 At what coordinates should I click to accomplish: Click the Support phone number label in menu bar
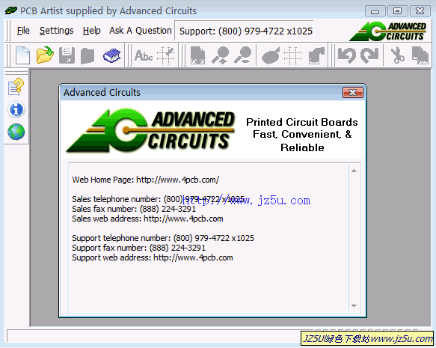click(x=246, y=31)
